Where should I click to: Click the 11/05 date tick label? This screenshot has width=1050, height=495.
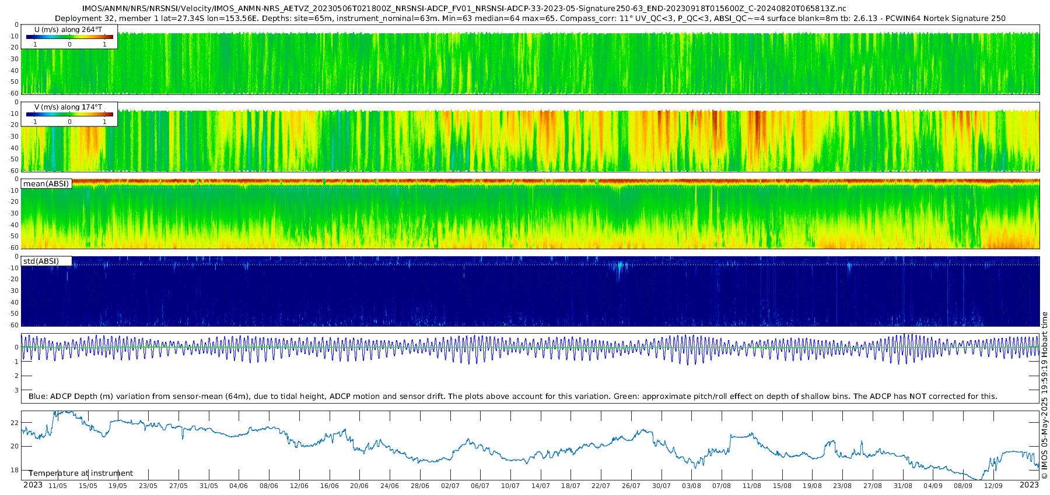pyautogui.click(x=58, y=486)
